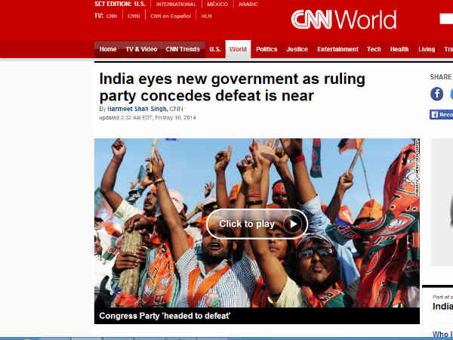Viewport: 453px width, 340px height.
Task: Switch edition to México
Action: pyautogui.click(x=217, y=5)
